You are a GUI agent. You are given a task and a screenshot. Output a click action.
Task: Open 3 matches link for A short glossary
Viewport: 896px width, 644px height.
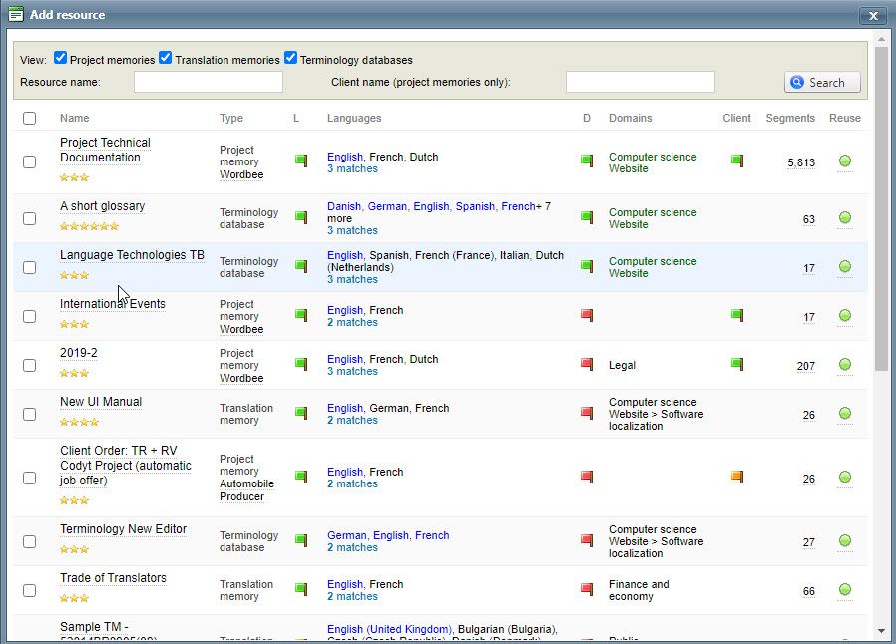click(x=352, y=230)
